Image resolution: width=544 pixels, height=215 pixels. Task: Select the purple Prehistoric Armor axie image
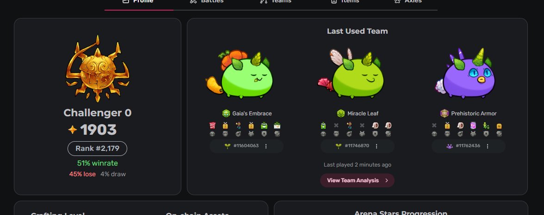[x=465, y=74]
